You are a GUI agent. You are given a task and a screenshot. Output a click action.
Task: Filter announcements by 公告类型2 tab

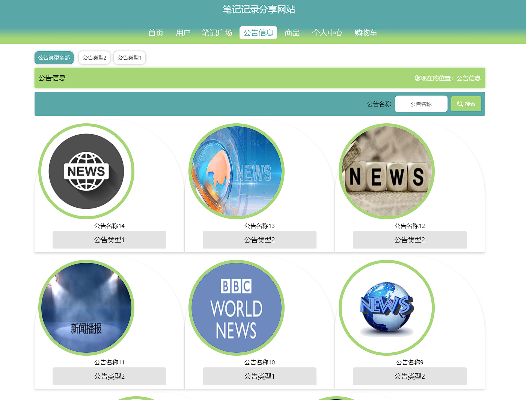point(95,58)
